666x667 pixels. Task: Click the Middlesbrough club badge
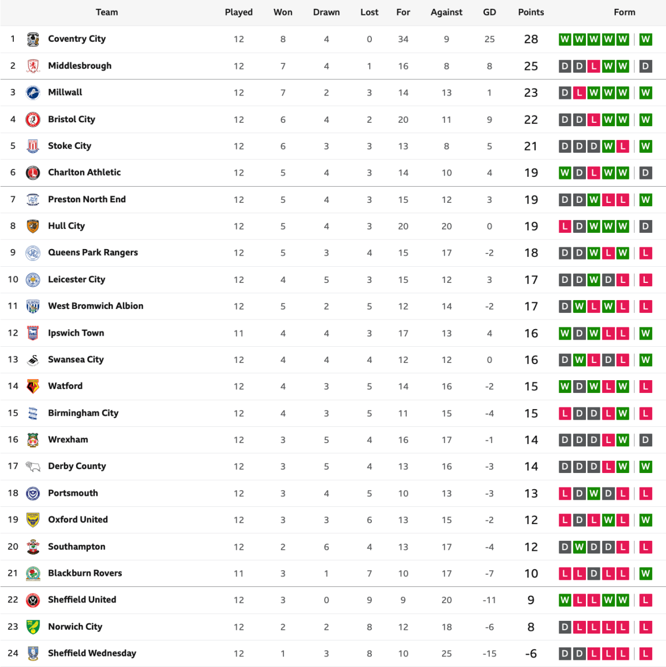[x=33, y=66]
